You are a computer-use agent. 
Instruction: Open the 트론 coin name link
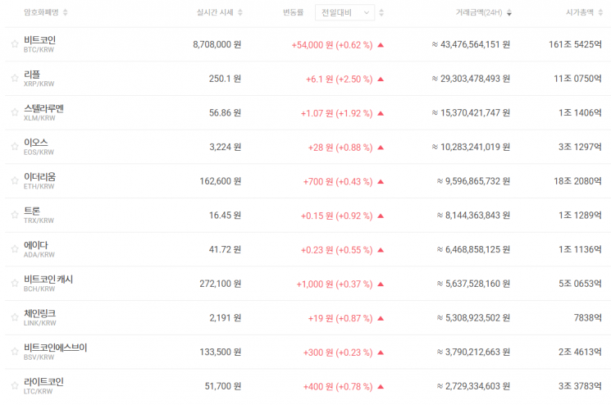click(32, 211)
